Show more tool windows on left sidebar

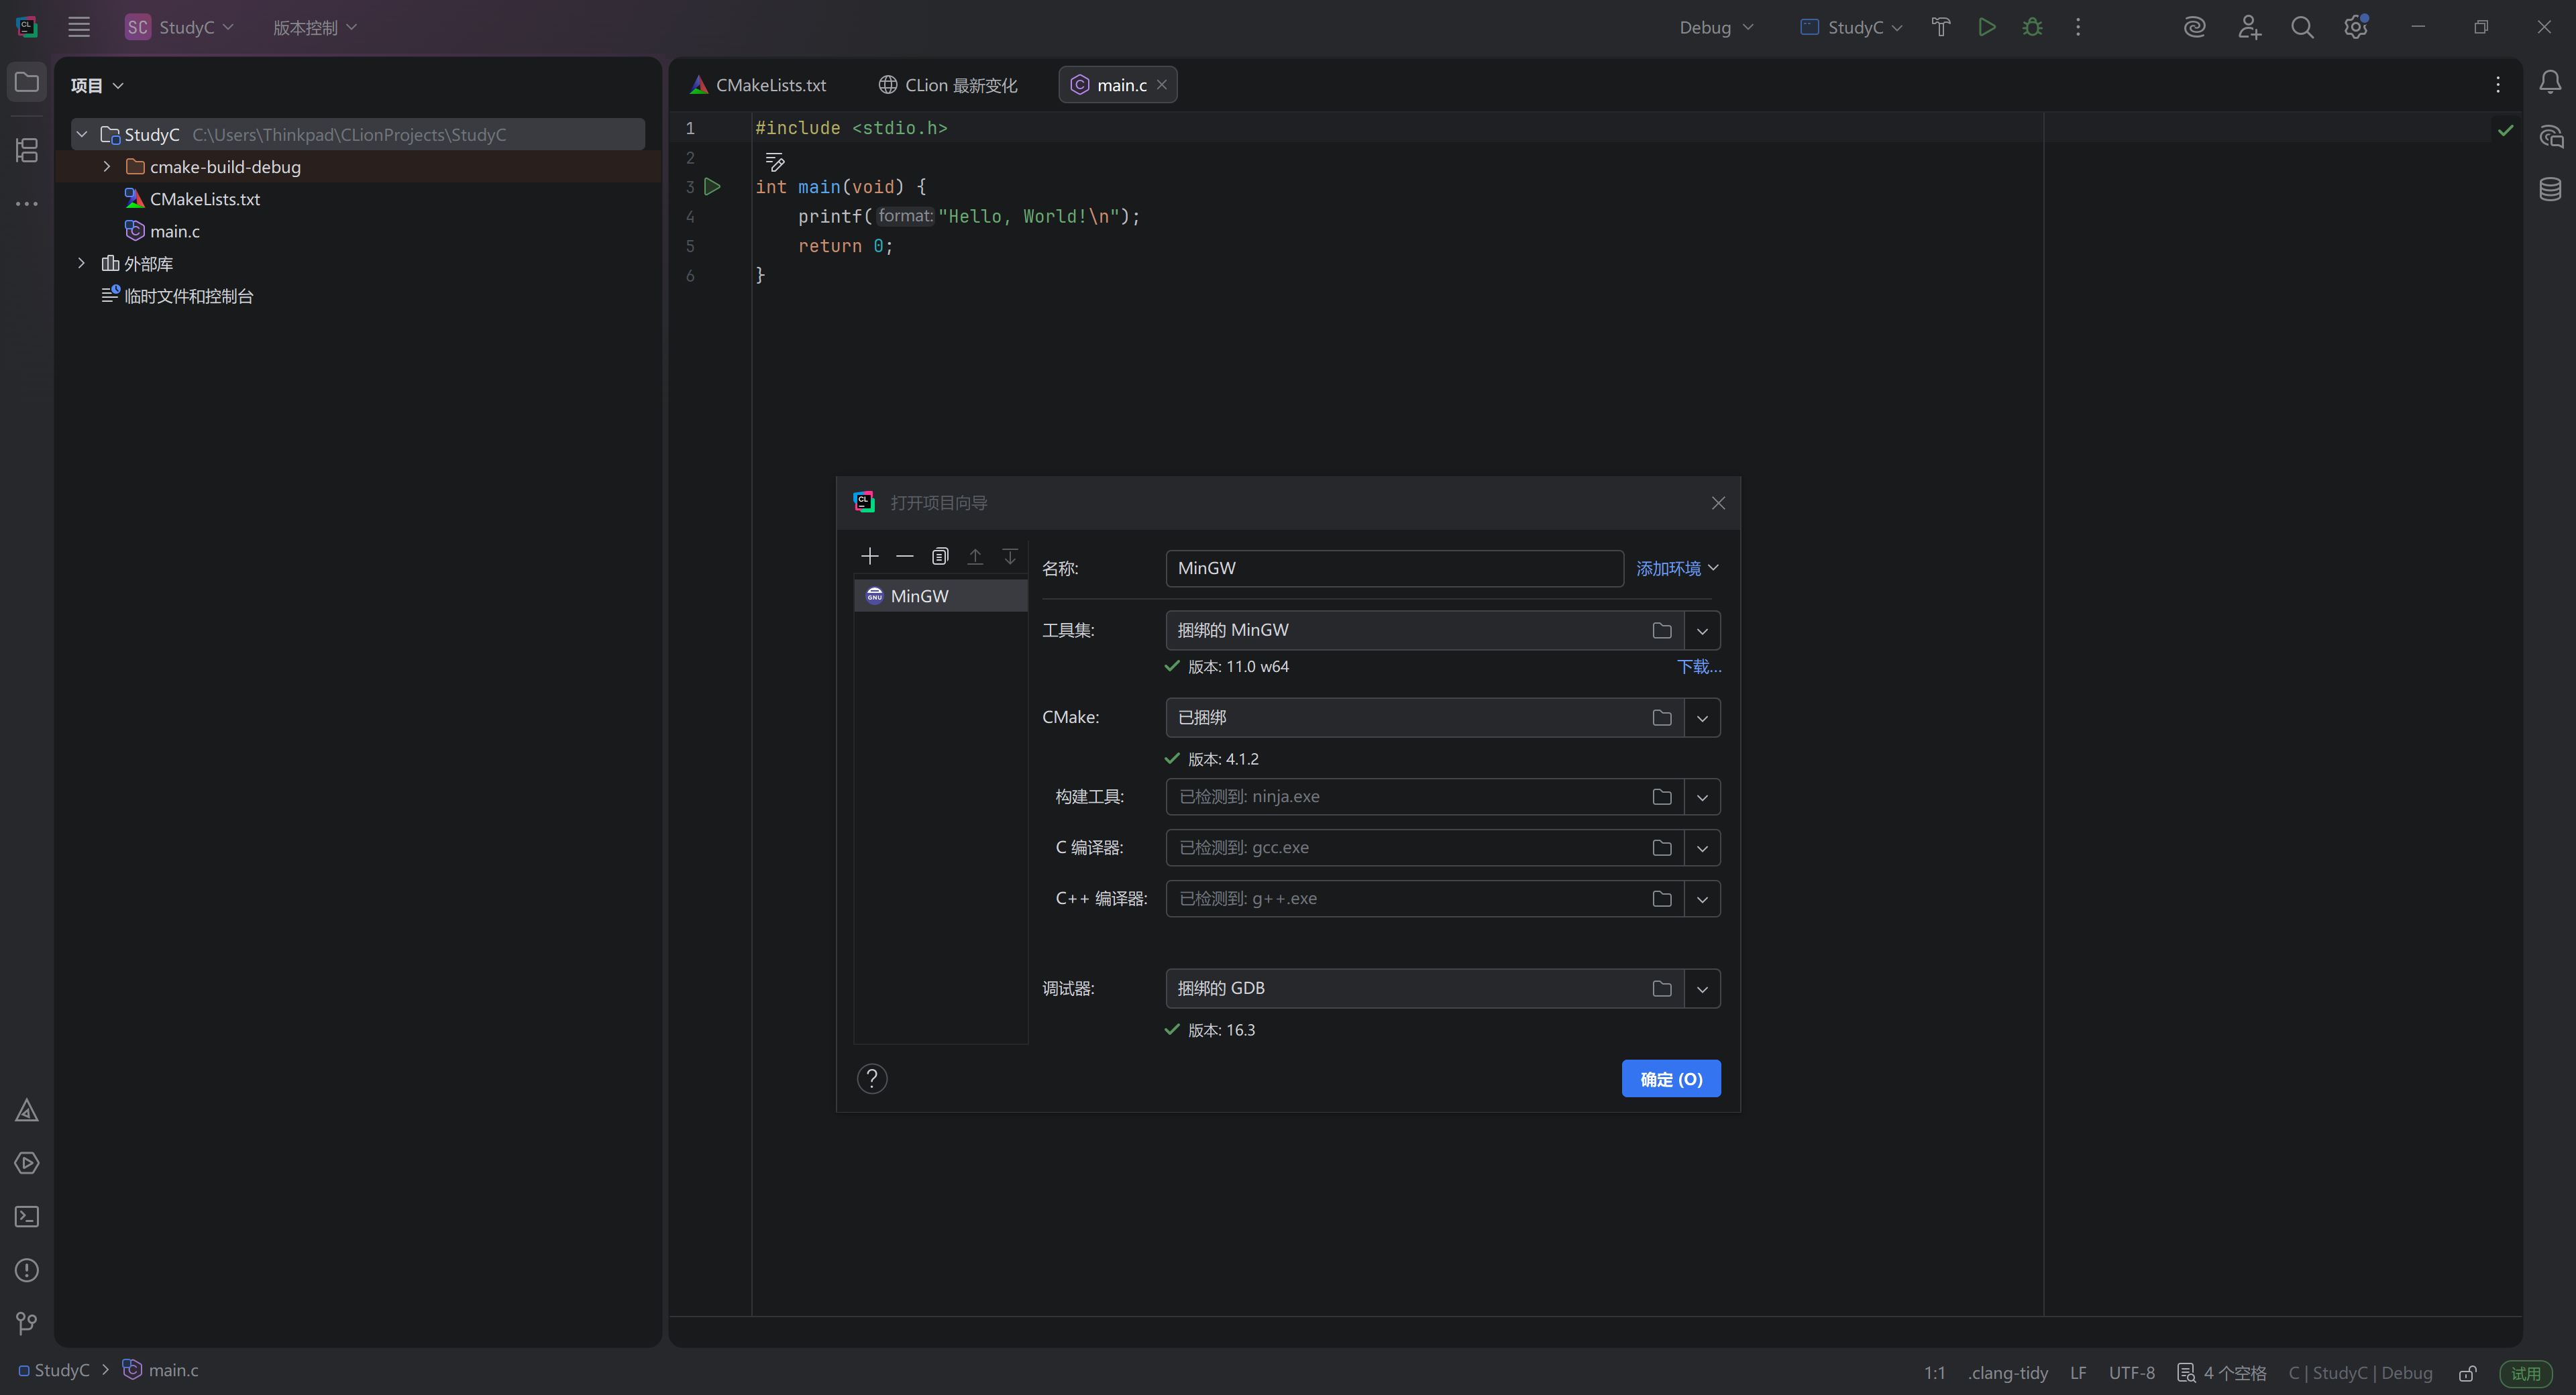(x=27, y=204)
